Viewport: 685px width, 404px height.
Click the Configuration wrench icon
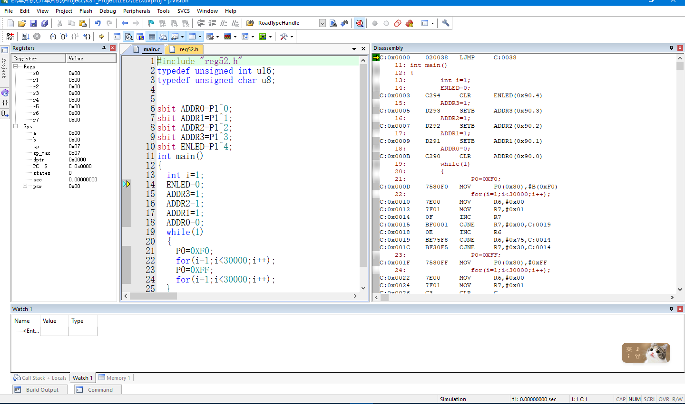tap(446, 23)
